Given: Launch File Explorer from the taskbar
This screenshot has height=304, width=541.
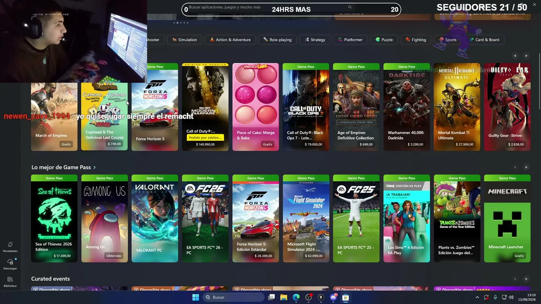Looking at the screenshot, I should tap(284, 297).
